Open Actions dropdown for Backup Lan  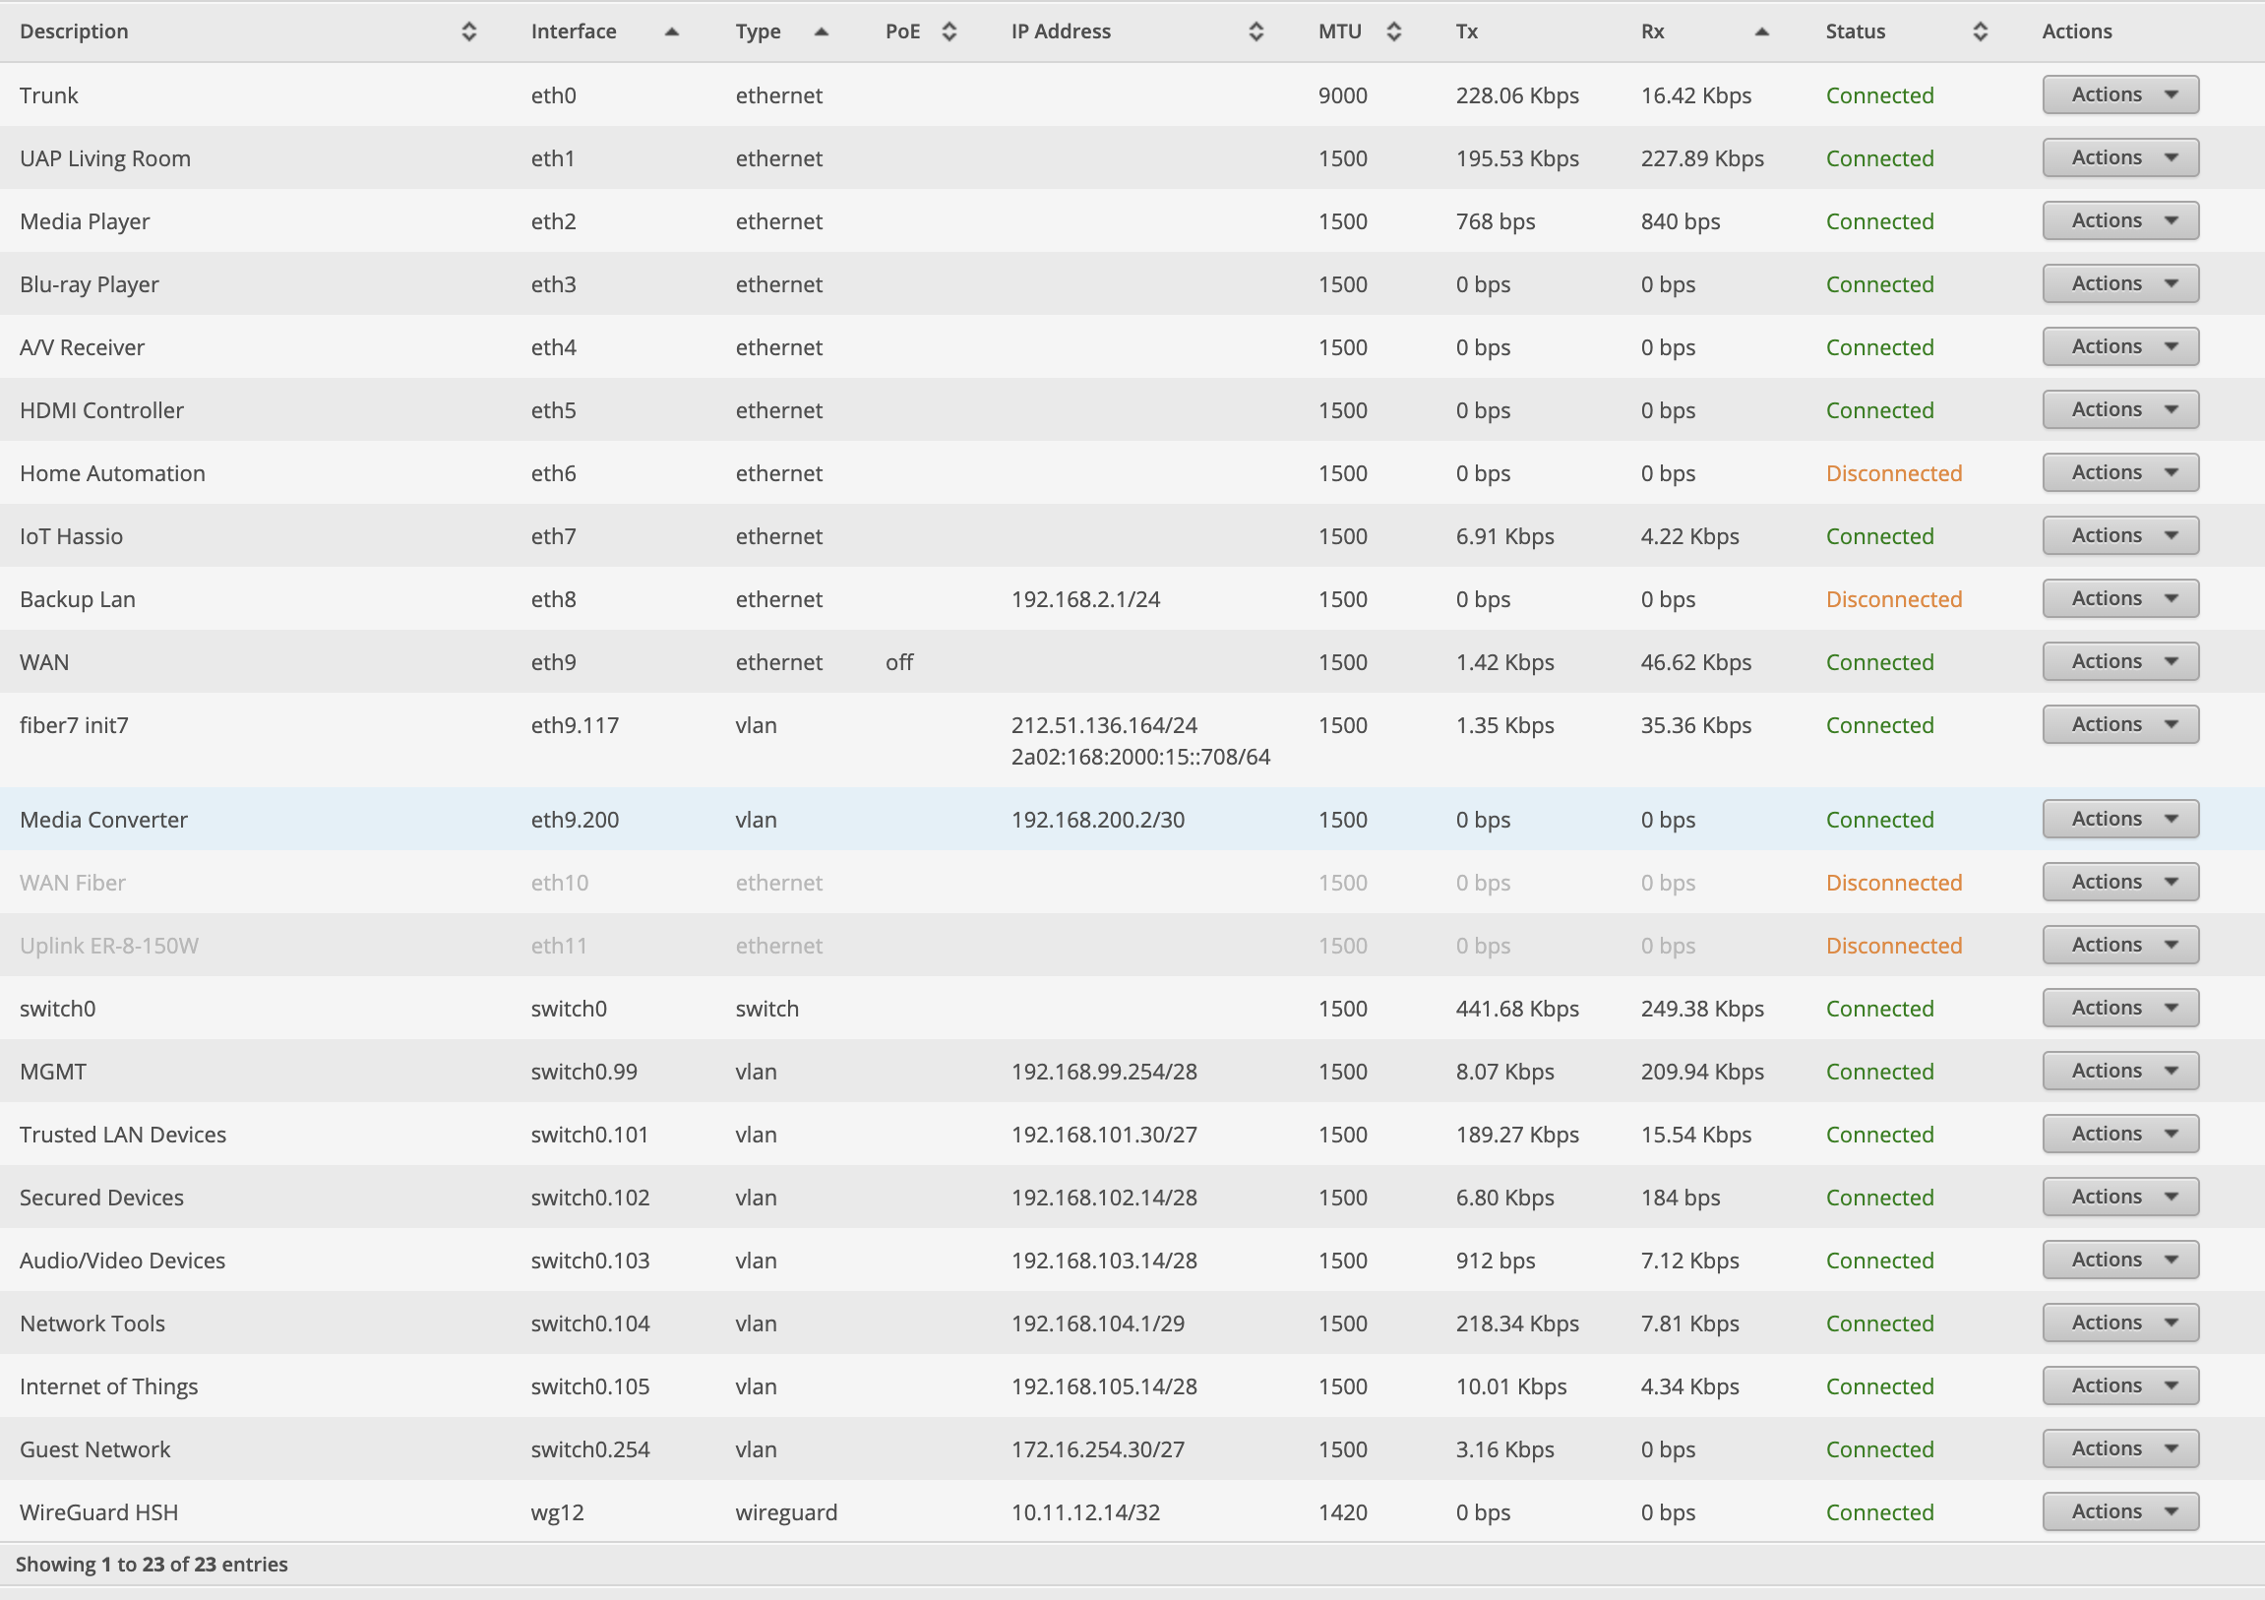(x=2120, y=598)
